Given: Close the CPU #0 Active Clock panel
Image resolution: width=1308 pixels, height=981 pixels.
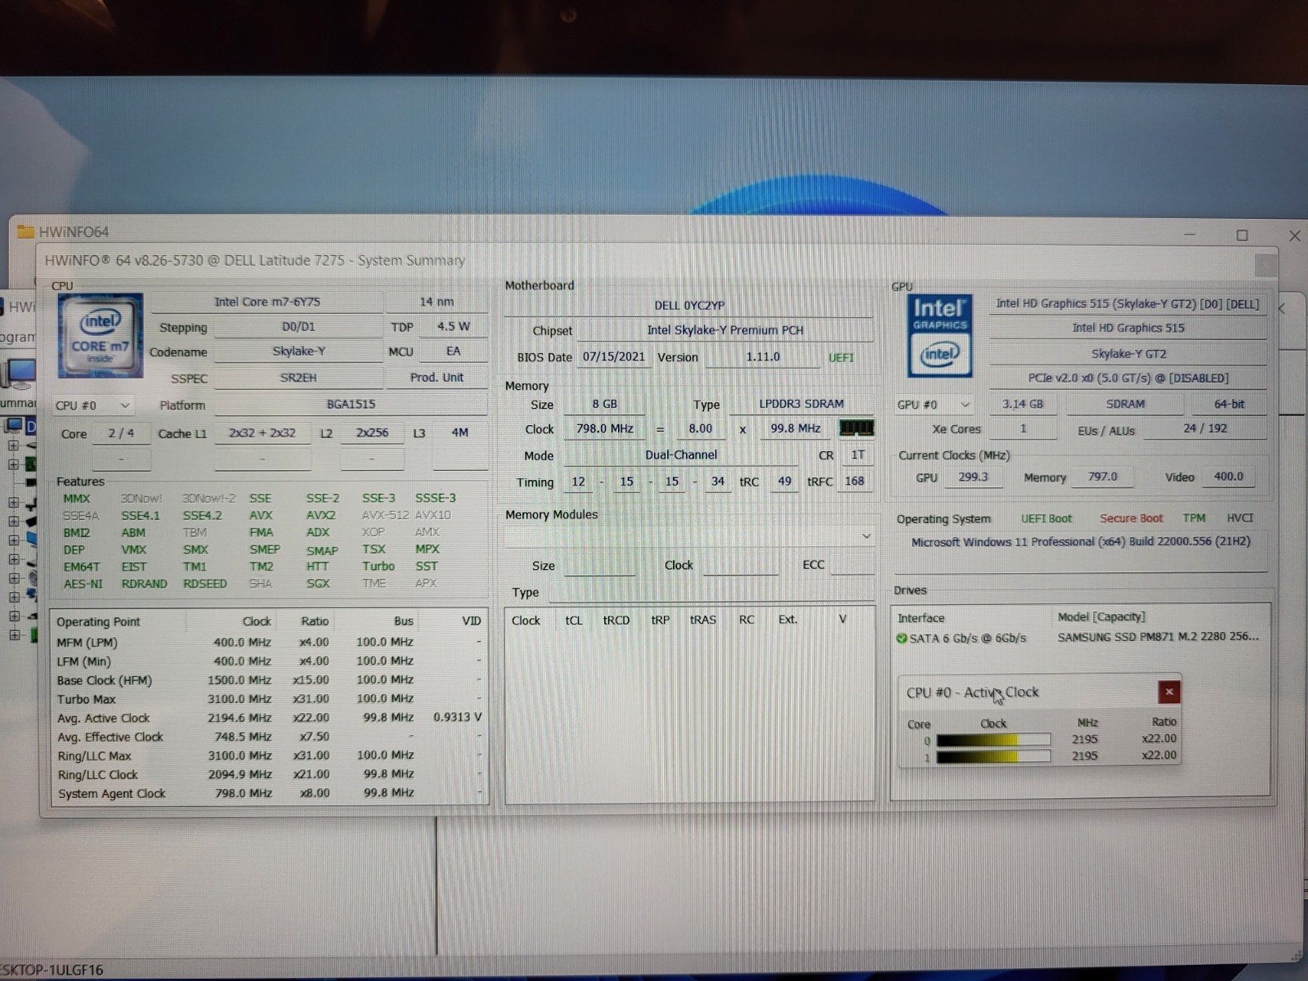Looking at the screenshot, I should tap(1169, 692).
